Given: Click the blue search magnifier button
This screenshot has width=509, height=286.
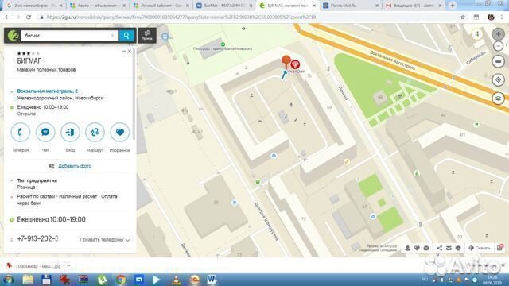Looking at the screenshot, I should pyautogui.click(x=126, y=35).
